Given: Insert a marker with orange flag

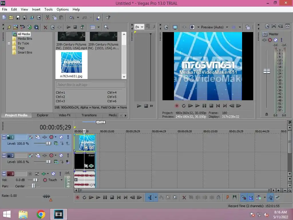Looking at the screenshot, I should click(x=227, y=197).
